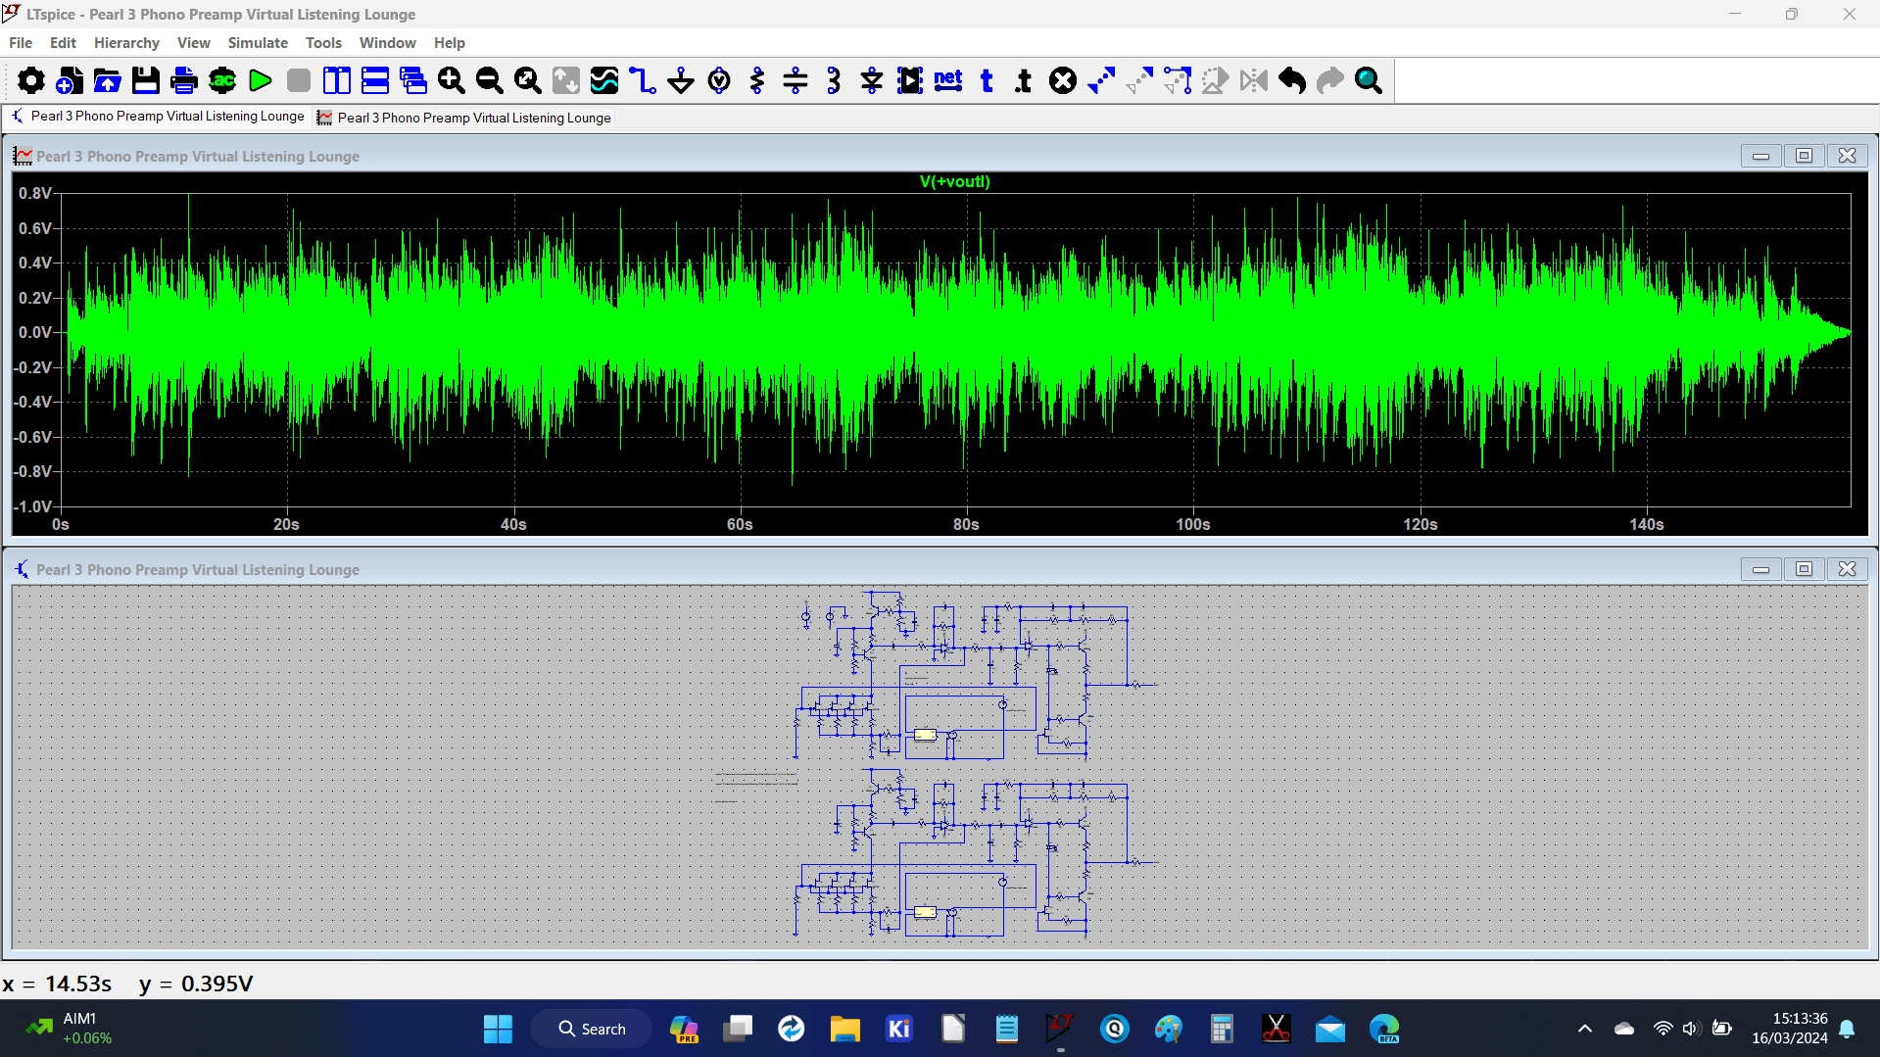Open LTspice control panel settings gear
Viewport: 1880px width, 1057px height.
(31, 80)
